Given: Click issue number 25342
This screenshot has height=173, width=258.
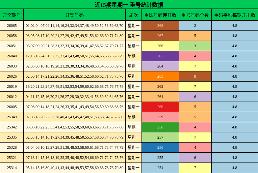Looking at the screenshot, I should pos(12,127).
